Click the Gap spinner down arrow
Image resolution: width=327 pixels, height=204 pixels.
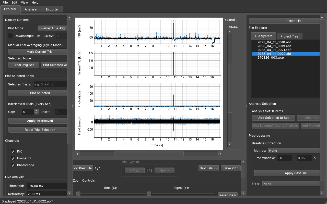(36, 113)
